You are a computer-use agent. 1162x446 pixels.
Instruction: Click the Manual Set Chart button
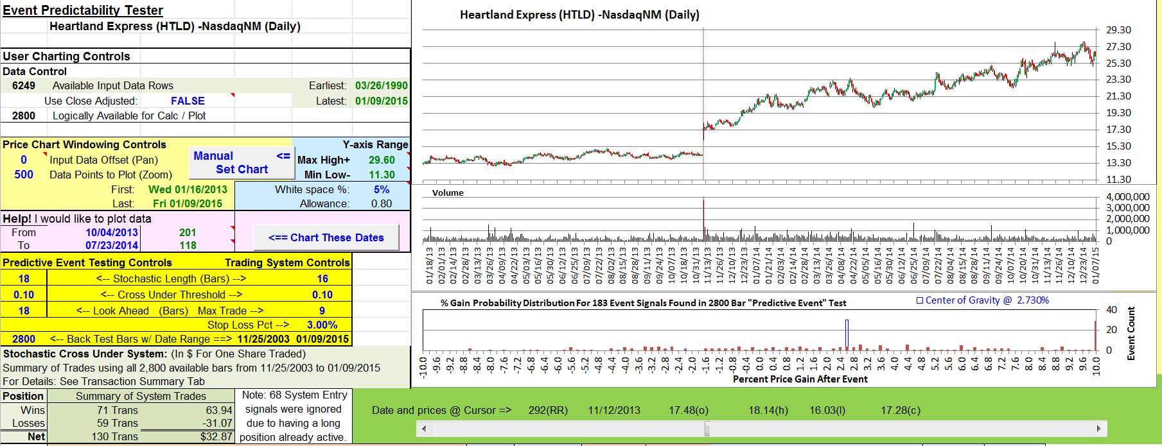241,162
